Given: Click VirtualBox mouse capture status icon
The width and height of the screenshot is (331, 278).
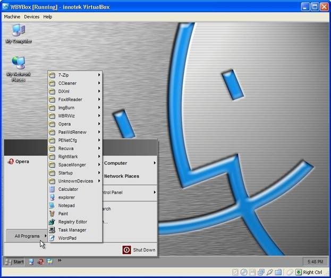Looking at the screenshot, I should point(290,272).
